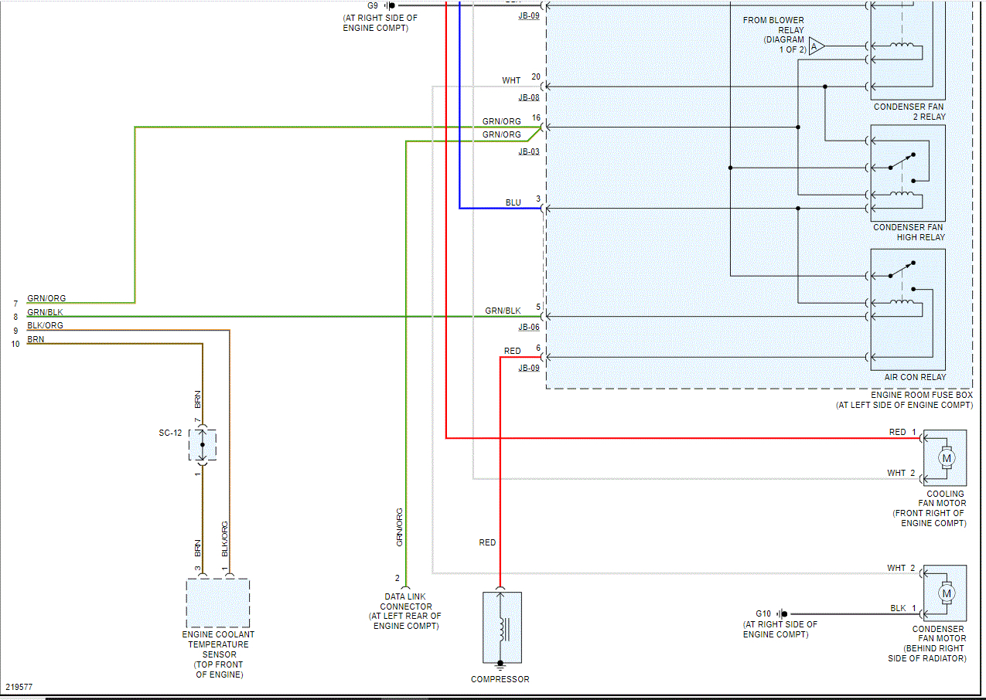The image size is (986, 700).
Task: Click the RED wire label near compressor
Action: coord(487,542)
